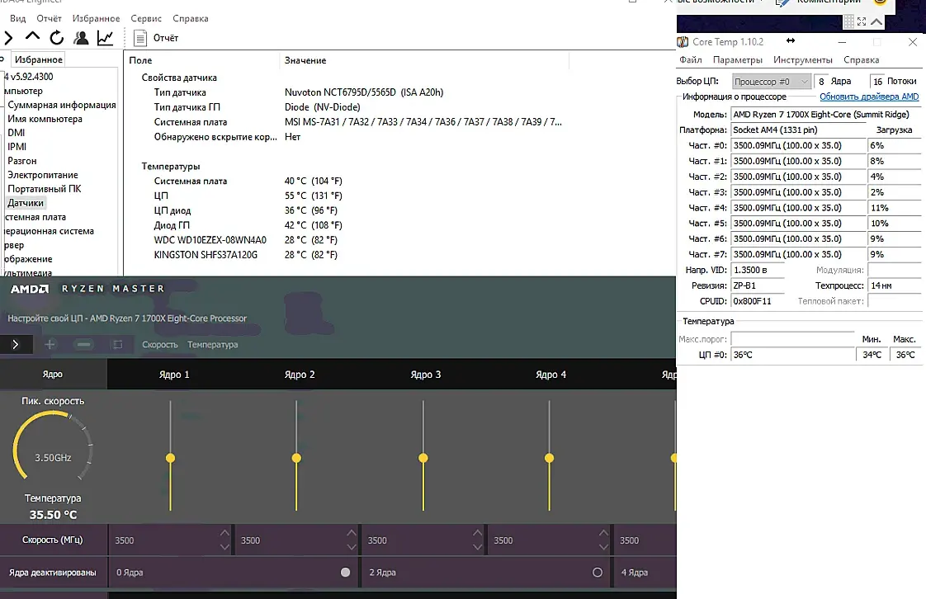Click the plus add profile icon in Ryzen Master
Image resolution: width=926 pixels, height=599 pixels.
[50, 344]
